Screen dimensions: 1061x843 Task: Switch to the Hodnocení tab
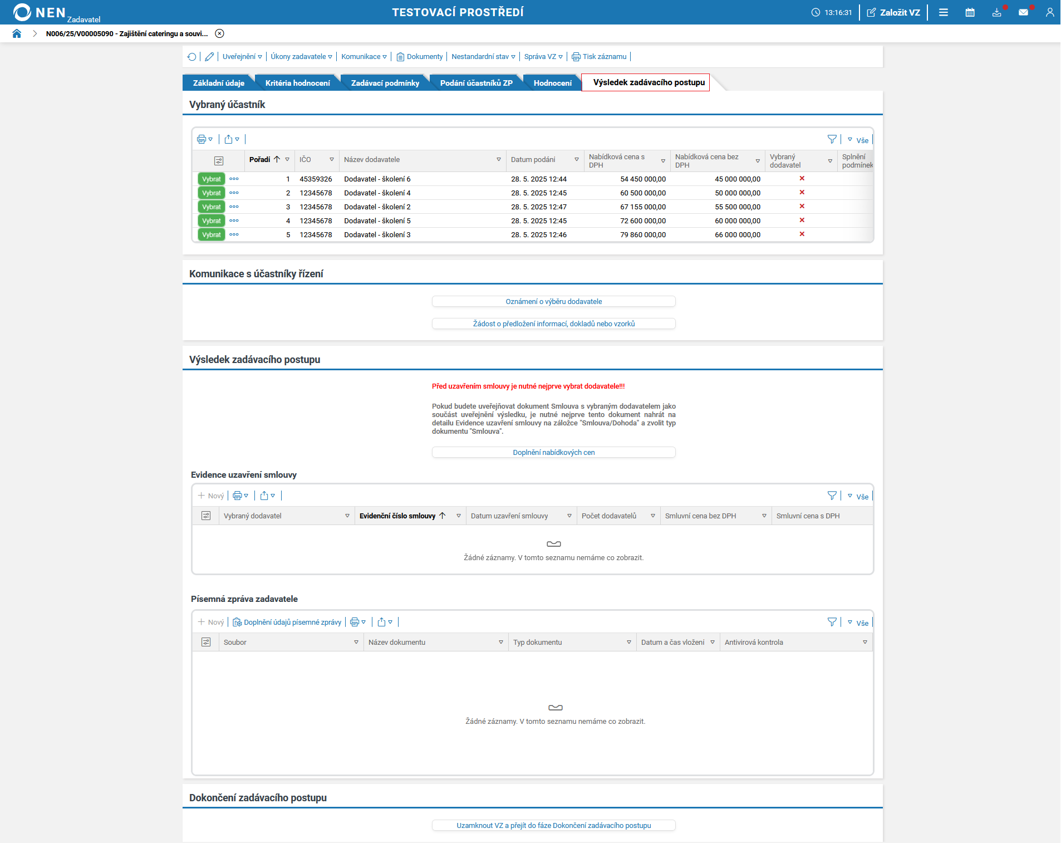552,83
